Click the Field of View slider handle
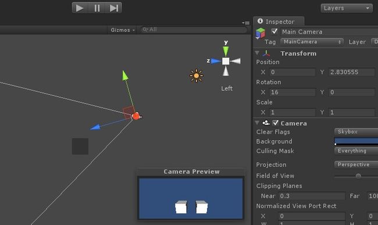The height and width of the screenshot is (225, 378). click(358, 176)
